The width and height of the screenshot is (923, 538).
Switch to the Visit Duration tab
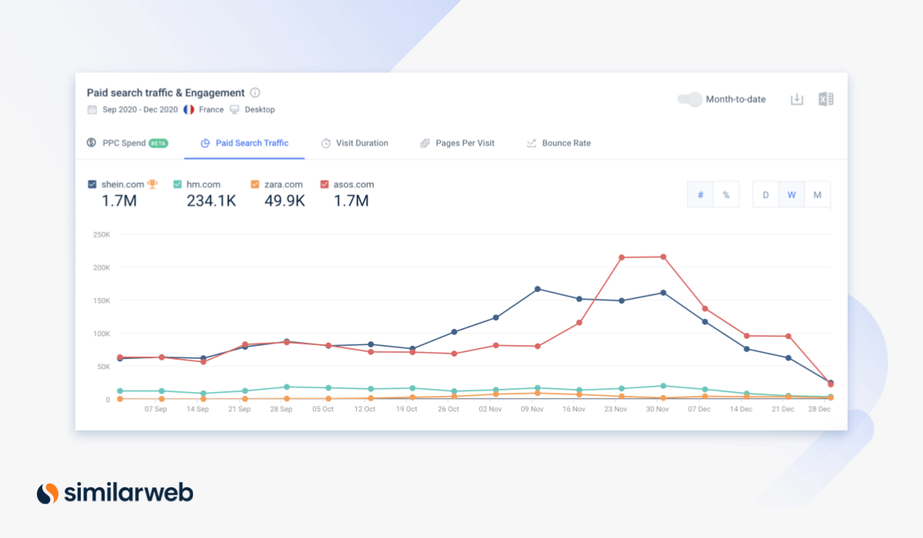(x=355, y=143)
